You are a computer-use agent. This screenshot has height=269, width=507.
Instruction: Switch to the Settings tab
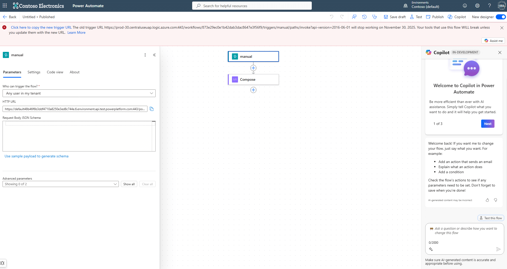[x=34, y=72]
